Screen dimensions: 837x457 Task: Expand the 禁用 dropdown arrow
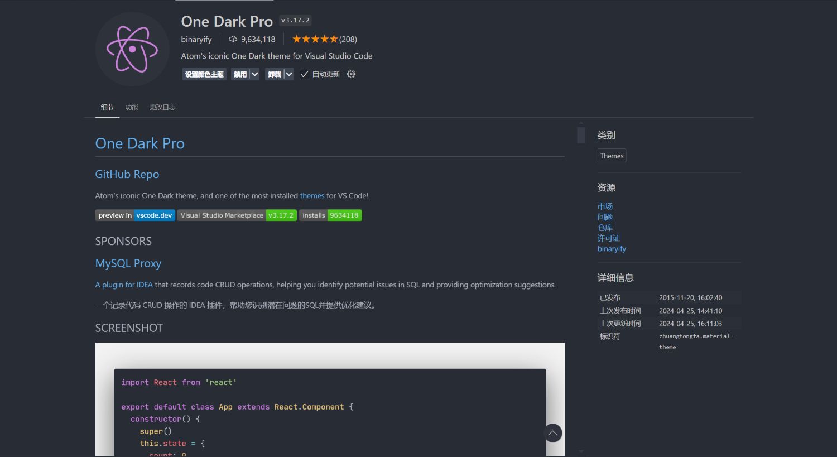point(254,74)
